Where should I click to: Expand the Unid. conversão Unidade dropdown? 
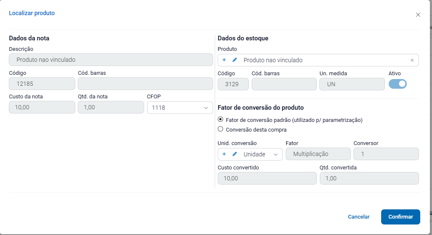point(276,154)
